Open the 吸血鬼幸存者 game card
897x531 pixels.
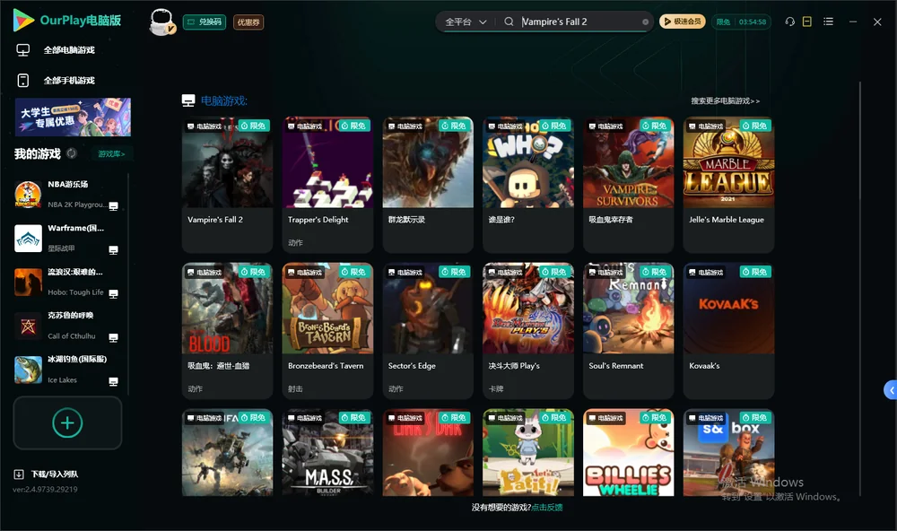pyautogui.click(x=628, y=185)
